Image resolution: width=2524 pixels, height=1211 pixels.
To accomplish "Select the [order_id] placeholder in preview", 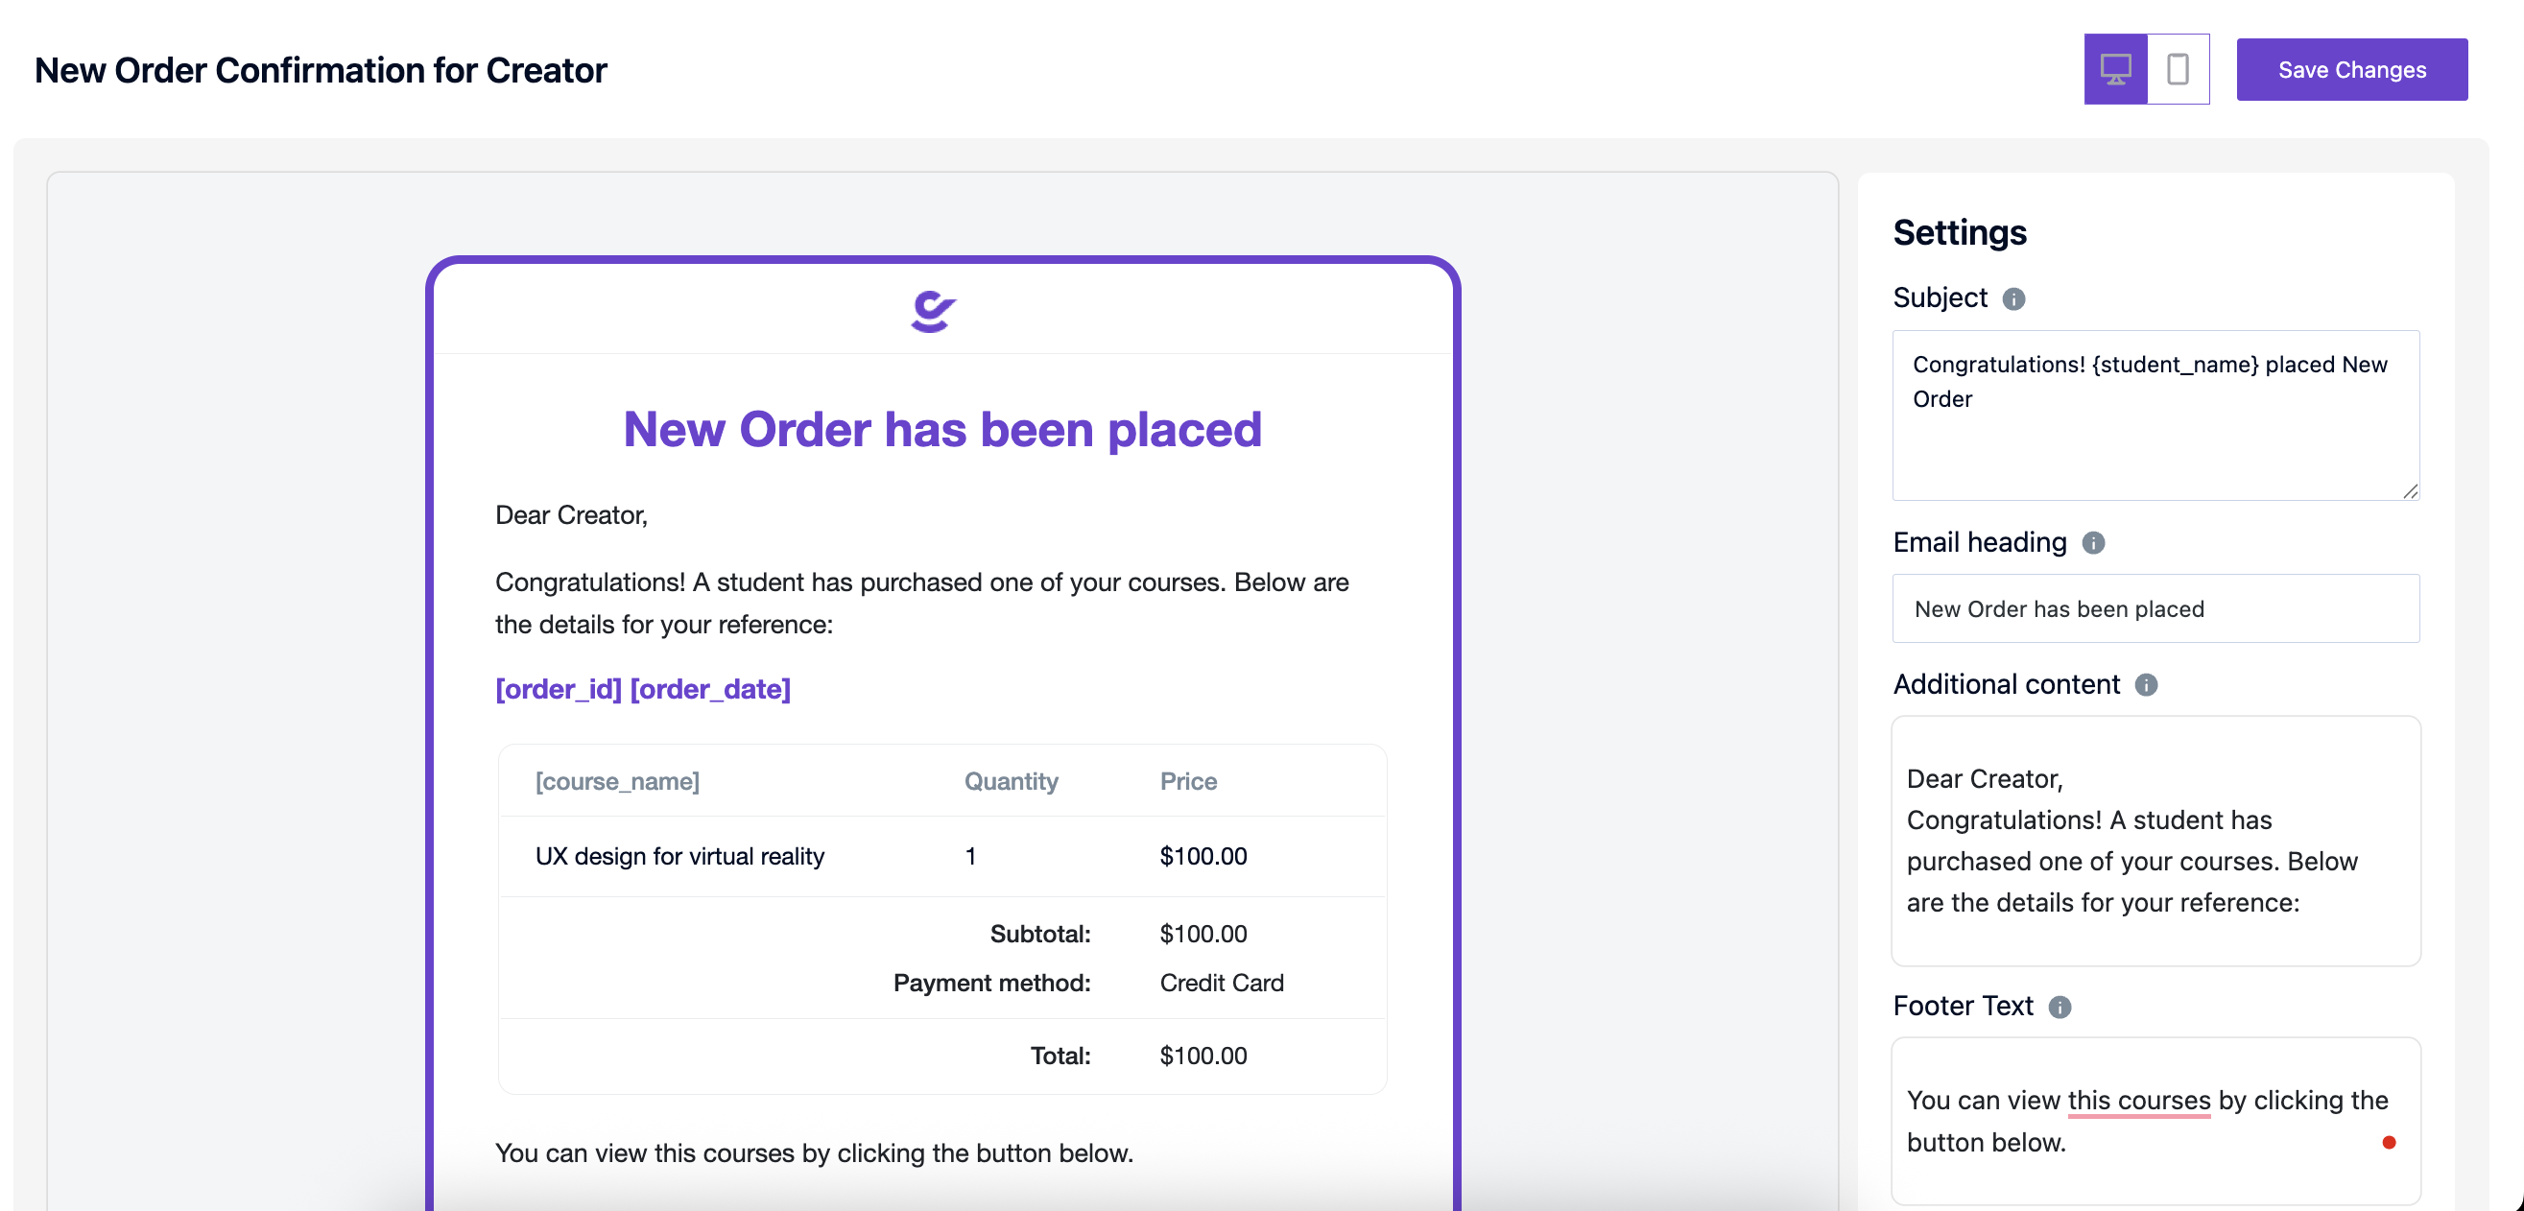I will tap(558, 689).
